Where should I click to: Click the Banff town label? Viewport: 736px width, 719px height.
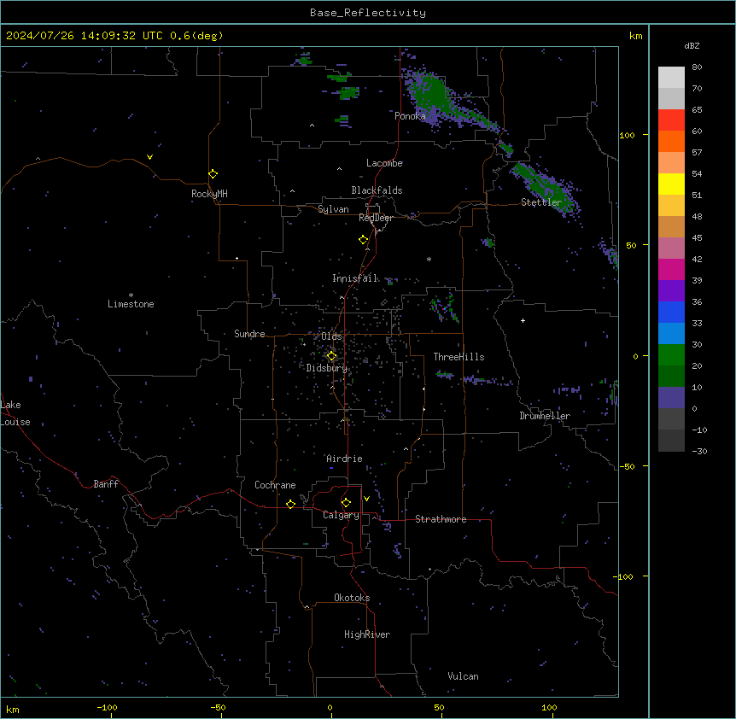click(x=106, y=484)
